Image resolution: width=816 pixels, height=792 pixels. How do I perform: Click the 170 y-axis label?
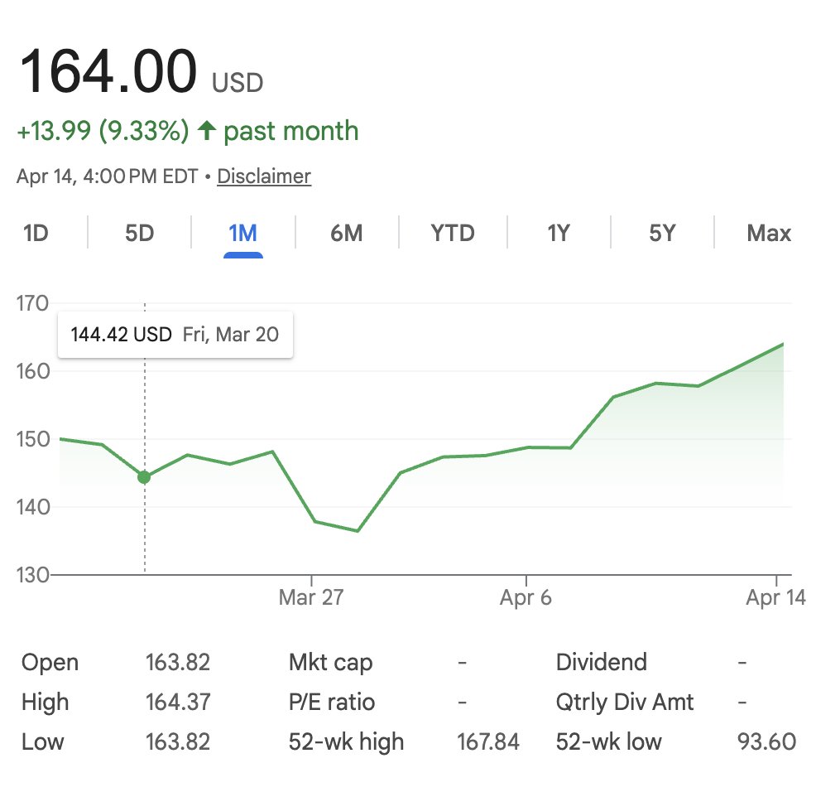coord(32,303)
